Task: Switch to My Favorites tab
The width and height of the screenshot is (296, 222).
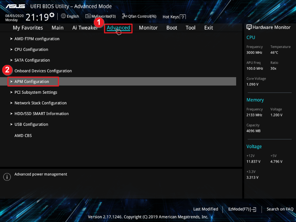Action: click(28, 28)
